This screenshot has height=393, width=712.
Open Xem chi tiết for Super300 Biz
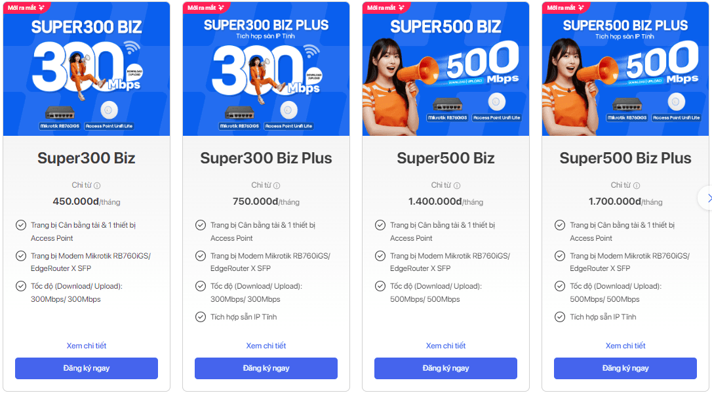pos(87,346)
